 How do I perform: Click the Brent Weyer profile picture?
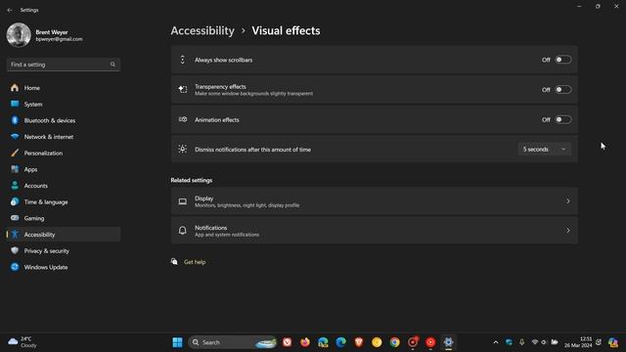point(19,35)
